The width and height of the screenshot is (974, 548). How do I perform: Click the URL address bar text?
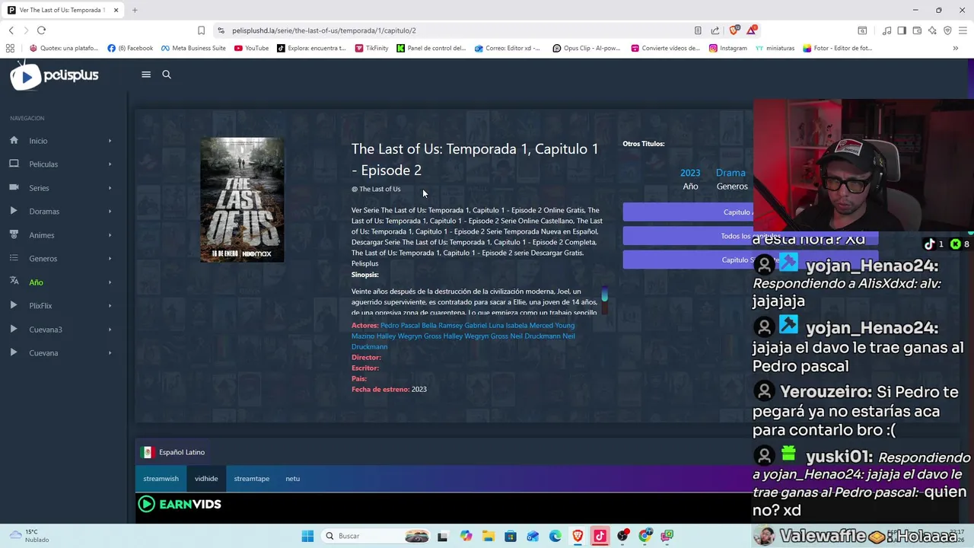pos(324,30)
